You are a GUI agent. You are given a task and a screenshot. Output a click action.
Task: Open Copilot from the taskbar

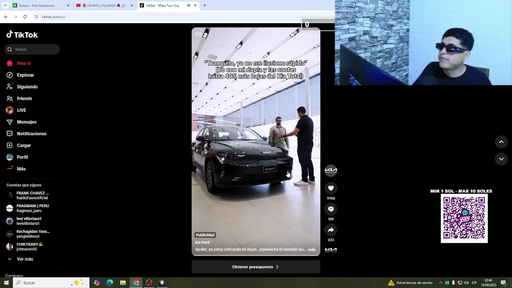pos(97,283)
